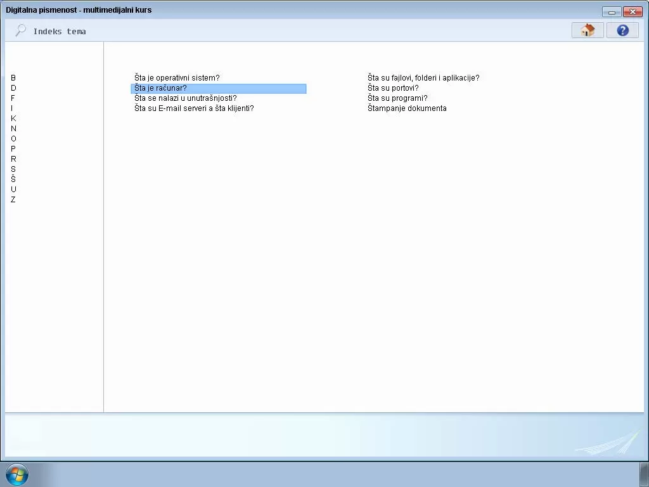Select letter F in index

point(13,98)
